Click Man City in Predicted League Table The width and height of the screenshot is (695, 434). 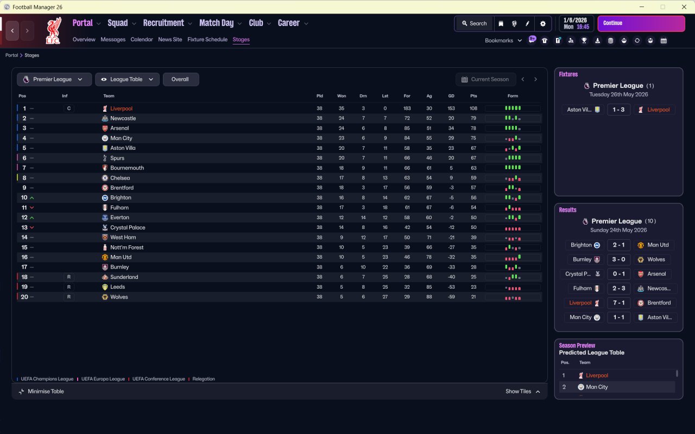[x=597, y=387]
